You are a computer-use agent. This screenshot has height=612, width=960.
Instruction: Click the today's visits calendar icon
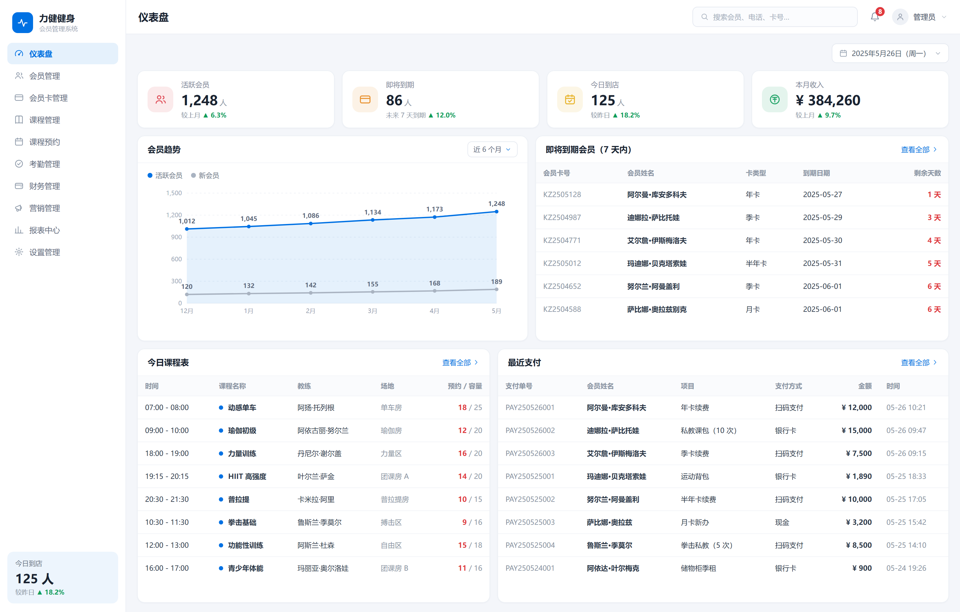pyautogui.click(x=570, y=99)
